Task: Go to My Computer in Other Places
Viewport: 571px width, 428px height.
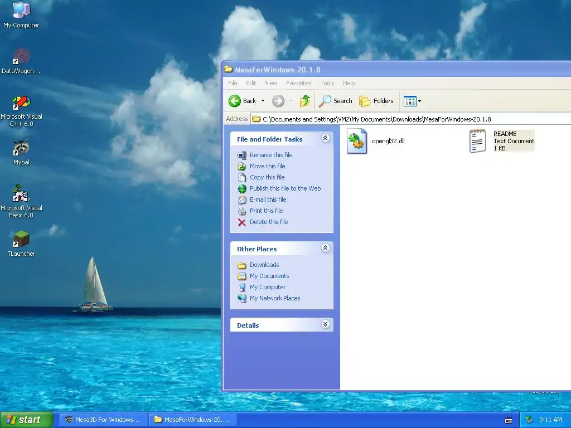Action: coord(267,287)
